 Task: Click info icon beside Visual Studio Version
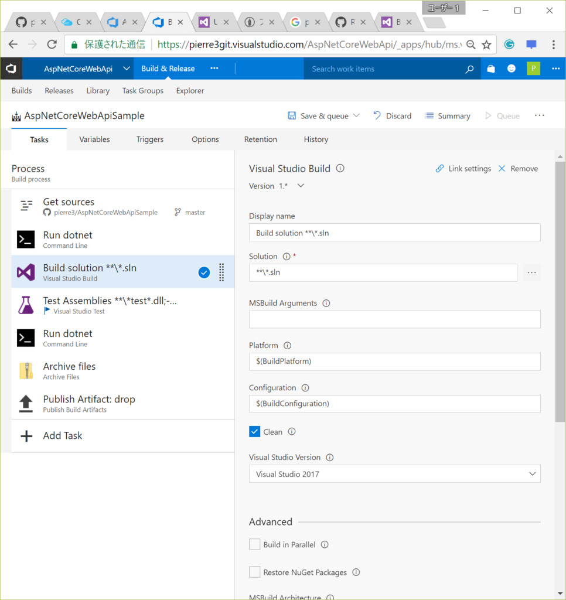click(x=329, y=457)
